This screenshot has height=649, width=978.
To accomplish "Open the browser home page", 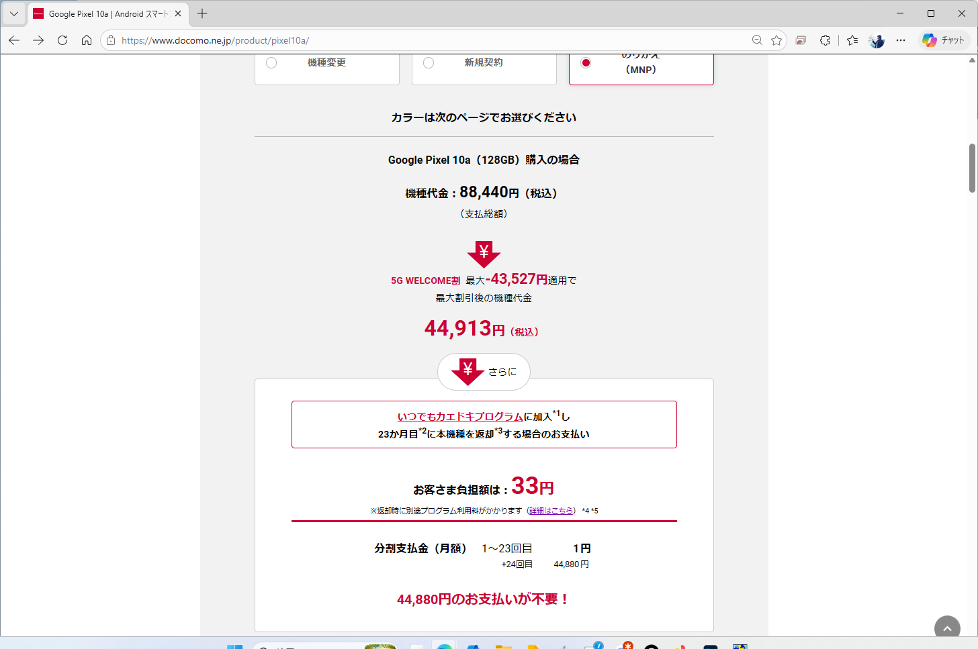I will coord(87,40).
